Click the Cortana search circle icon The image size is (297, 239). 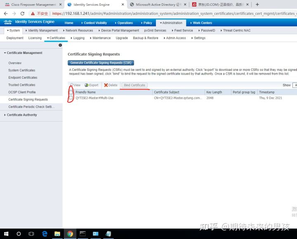[x=19, y=234]
